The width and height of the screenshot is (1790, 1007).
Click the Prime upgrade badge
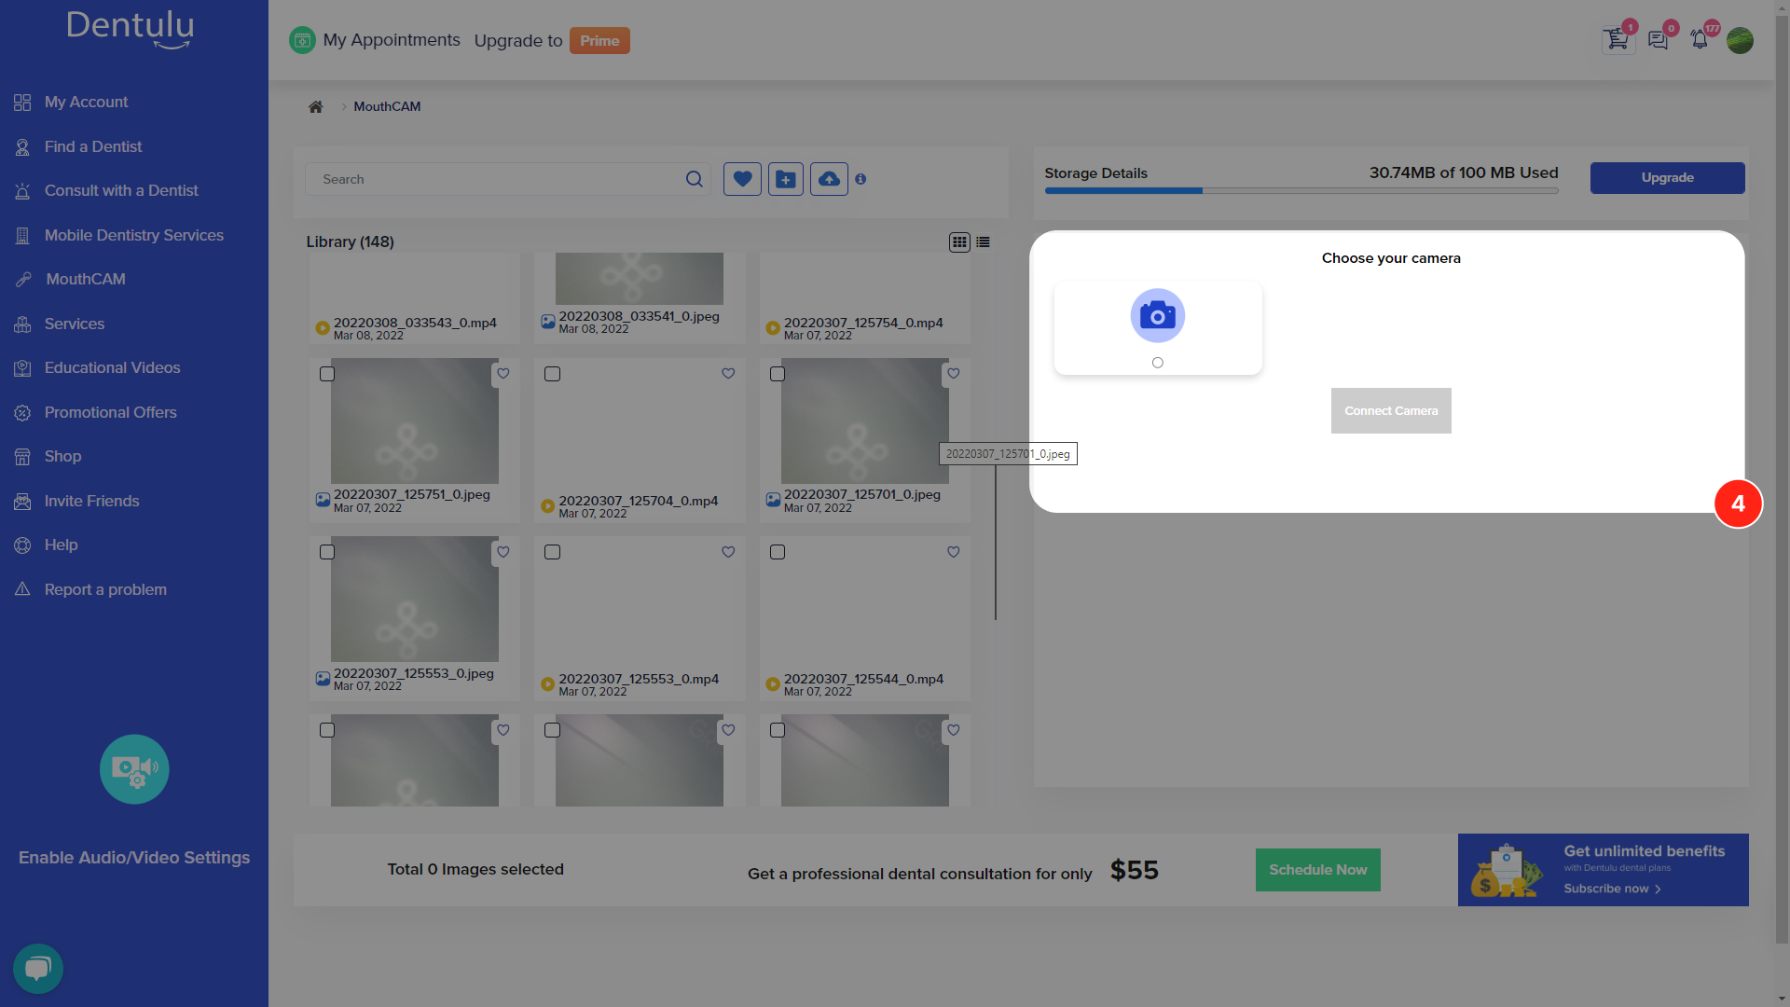pyautogui.click(x=599, y=41)
